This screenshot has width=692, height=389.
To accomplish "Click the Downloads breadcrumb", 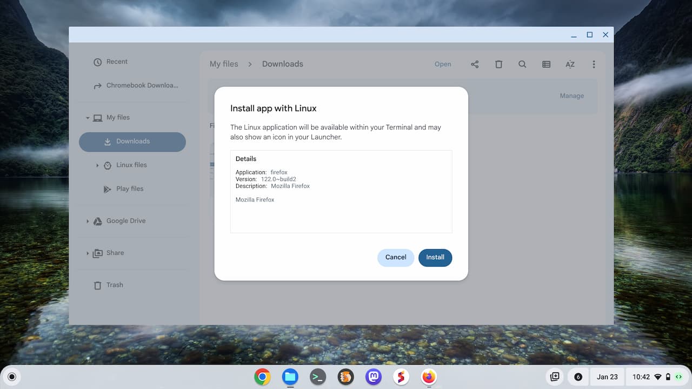I will 283,64.
